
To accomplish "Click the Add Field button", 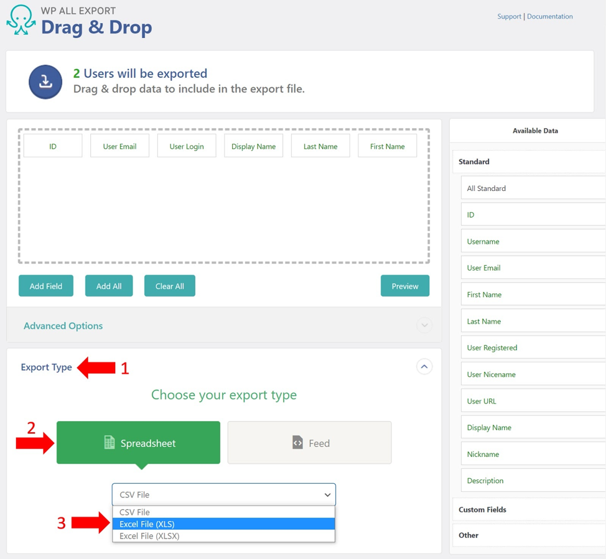I will 46,286.
